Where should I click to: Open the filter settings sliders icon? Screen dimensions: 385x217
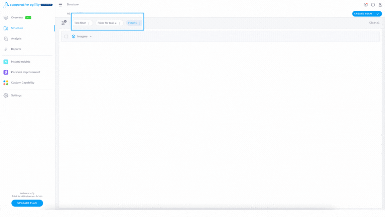point(63,23)
